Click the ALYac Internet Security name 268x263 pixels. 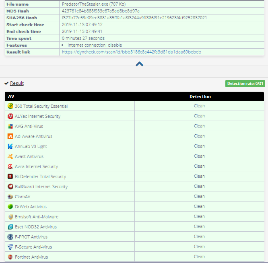click(x=37, y=116)
